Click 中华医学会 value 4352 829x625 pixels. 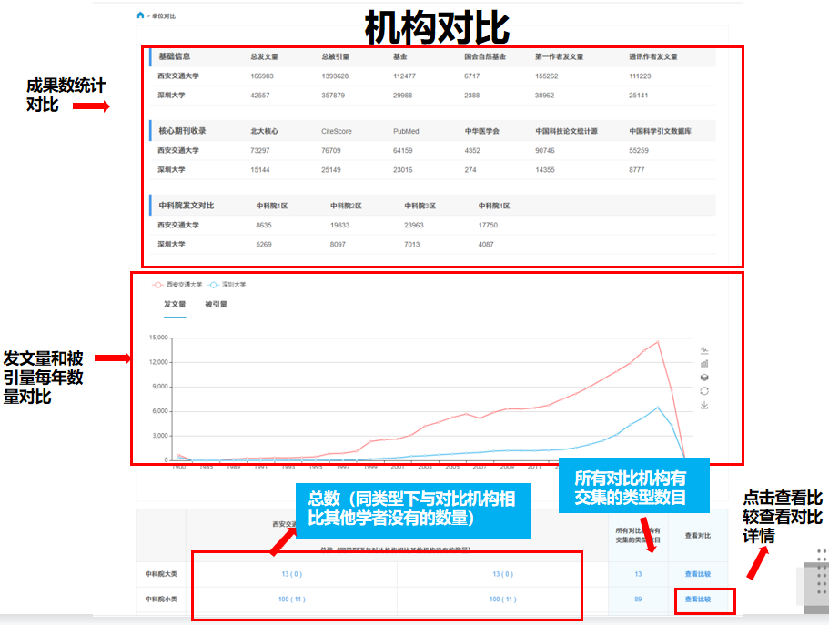(472, 151)
